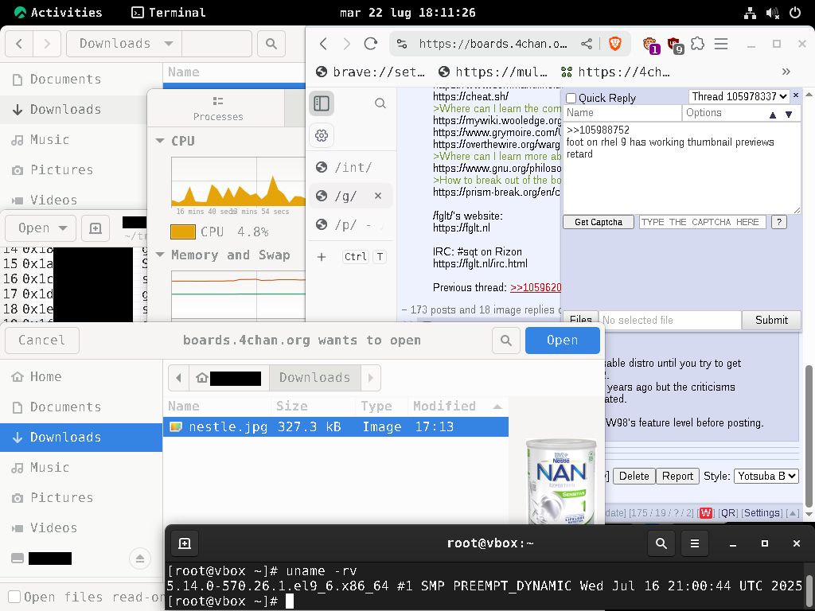
Task: Click Brave browser back arrow
Action: [x=323, y=44]
